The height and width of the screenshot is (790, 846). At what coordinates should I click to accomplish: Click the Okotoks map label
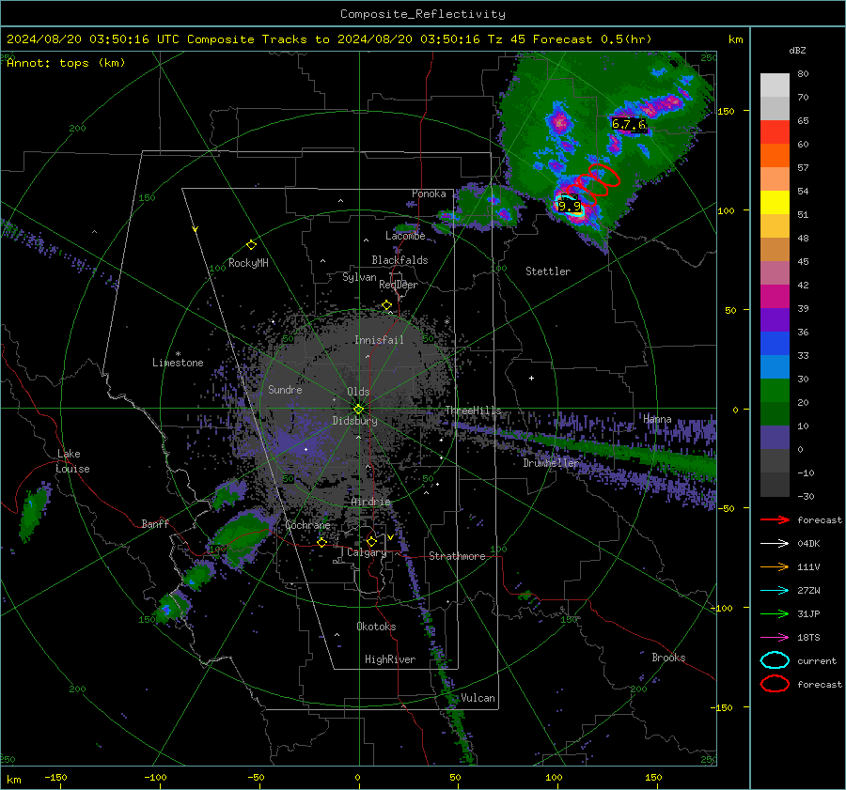tap(376, 627)
